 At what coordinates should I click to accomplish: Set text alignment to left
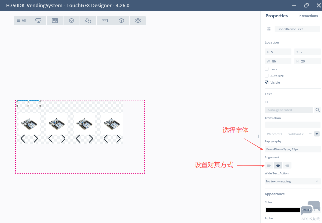click(269, 165)
